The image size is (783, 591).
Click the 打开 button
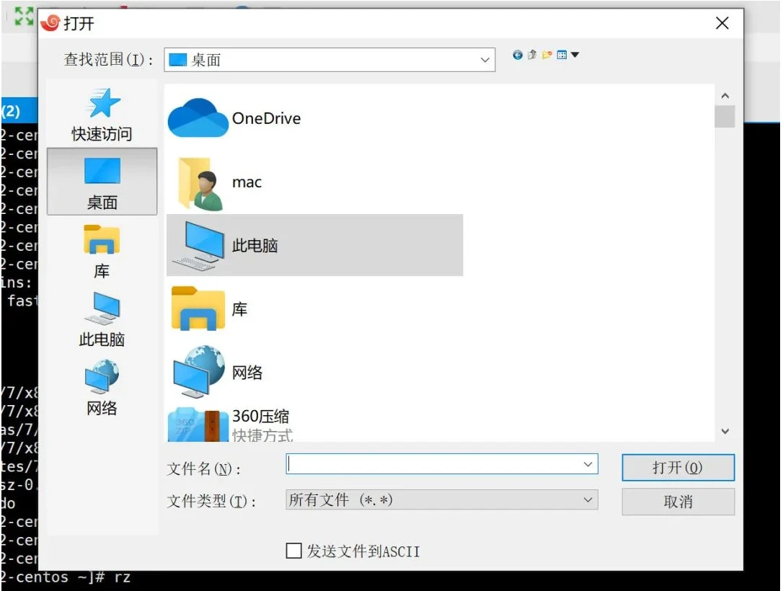click(x=678, y=468)
